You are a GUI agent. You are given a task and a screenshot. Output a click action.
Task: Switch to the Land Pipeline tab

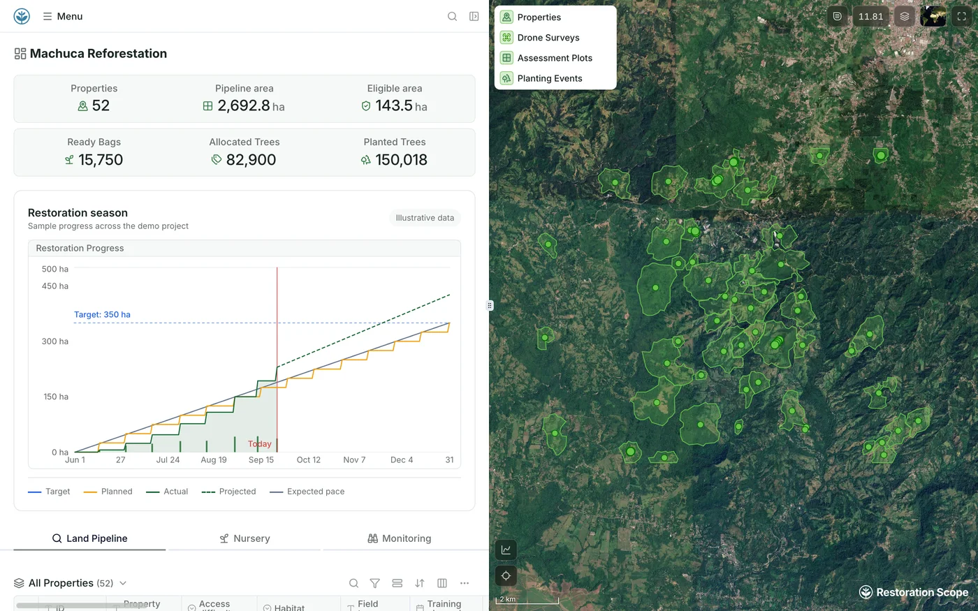89,538
